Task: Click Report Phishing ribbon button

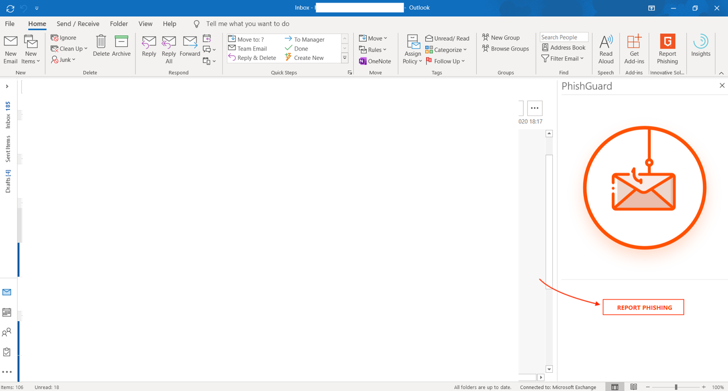Action: (668, 50)
